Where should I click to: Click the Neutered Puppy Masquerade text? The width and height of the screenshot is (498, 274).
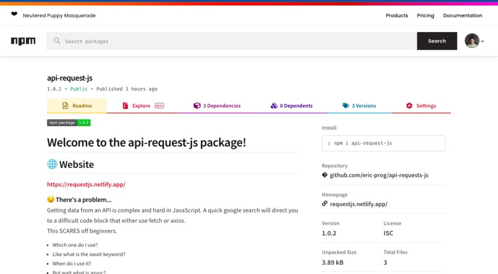pyautogui.click(x=59, y=15)
